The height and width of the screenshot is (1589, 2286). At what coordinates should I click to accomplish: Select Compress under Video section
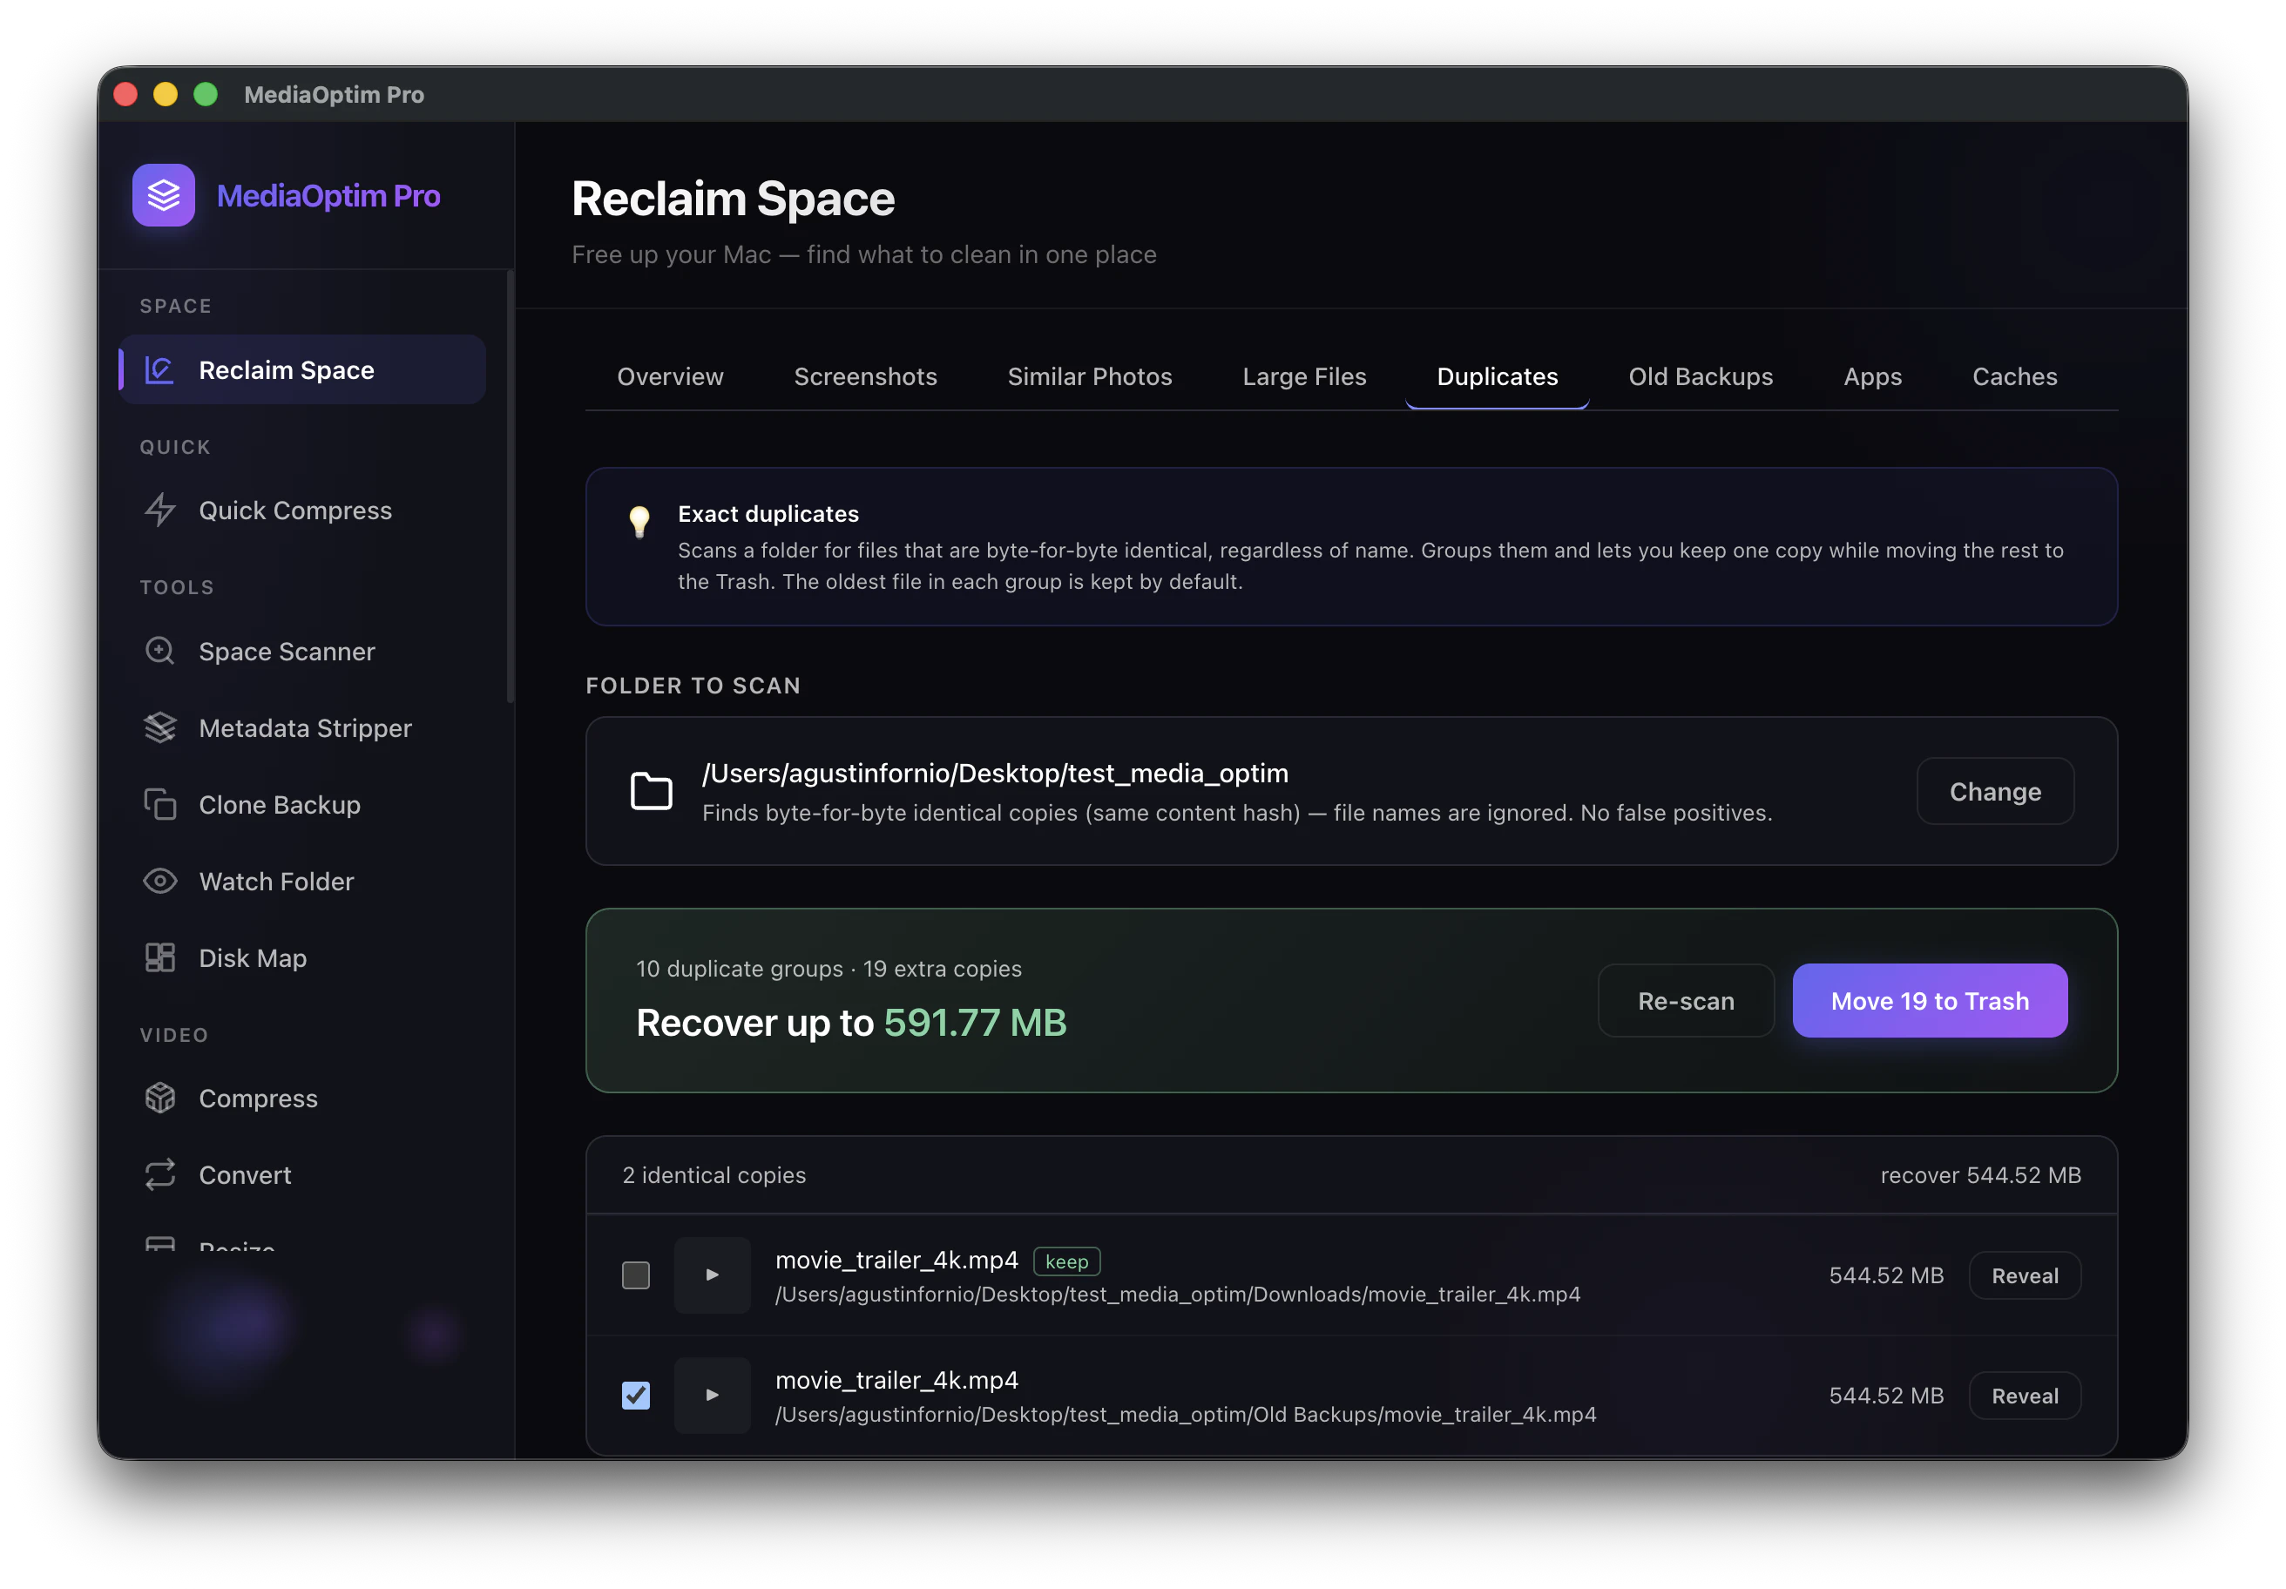(x=302, y=1099)
